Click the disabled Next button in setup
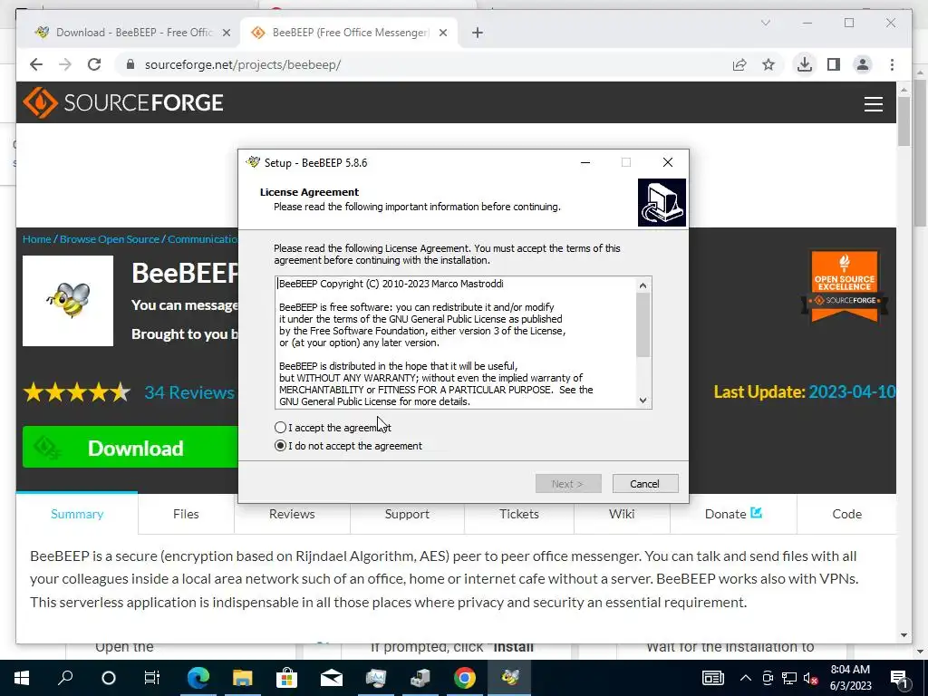 [x=568, y=484]
